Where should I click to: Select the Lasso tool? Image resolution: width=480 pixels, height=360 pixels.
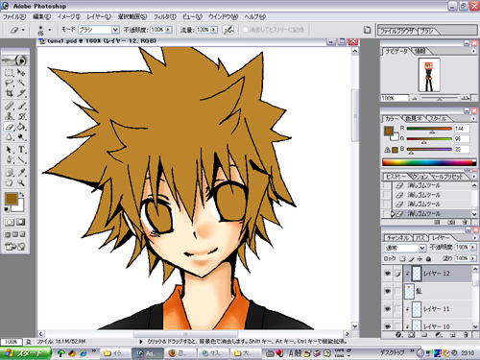point(9,84)
